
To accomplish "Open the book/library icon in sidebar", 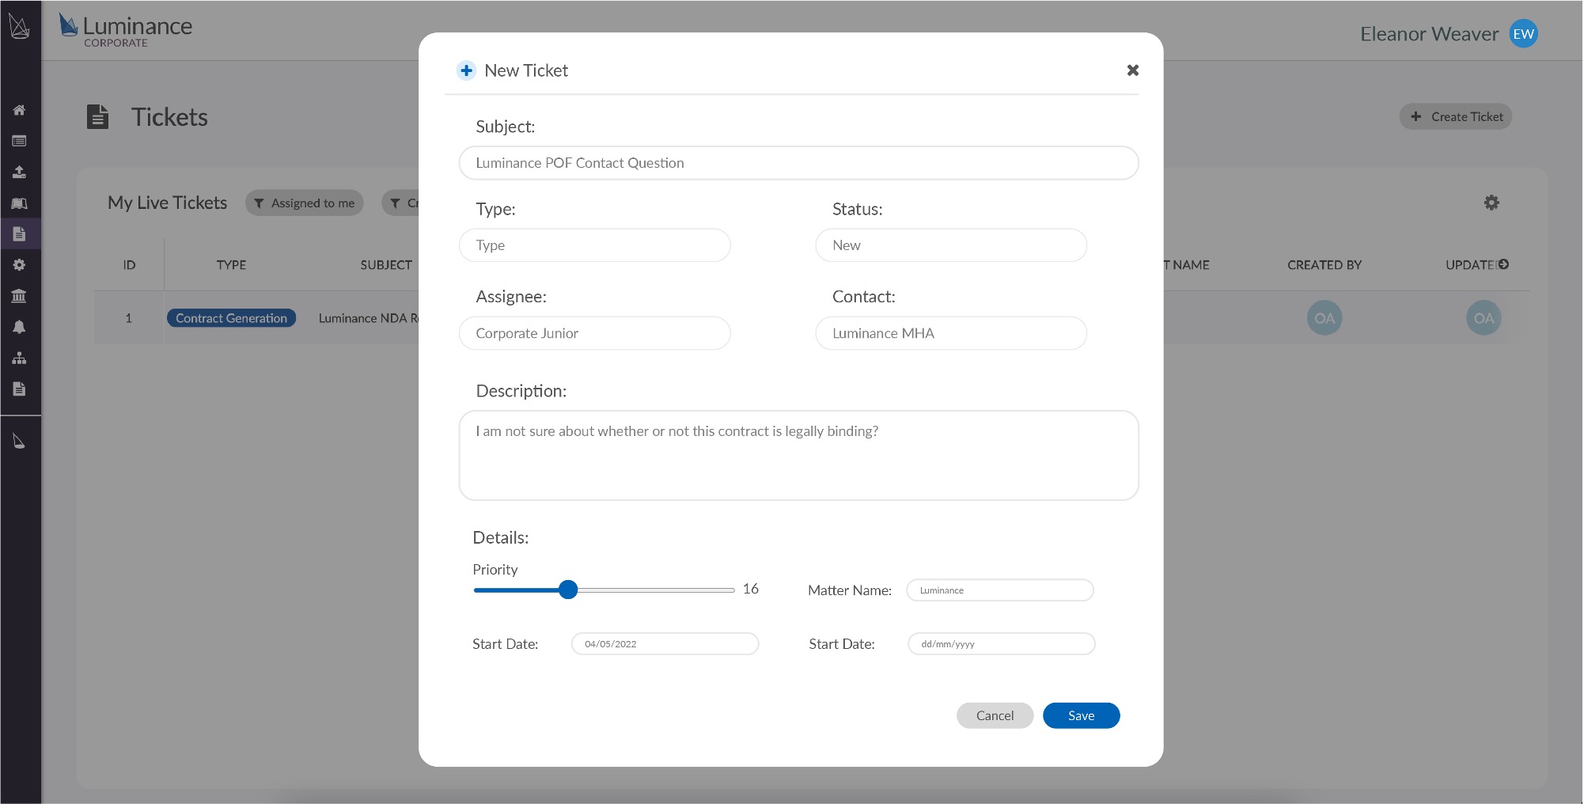I will [x=19, y=203].
